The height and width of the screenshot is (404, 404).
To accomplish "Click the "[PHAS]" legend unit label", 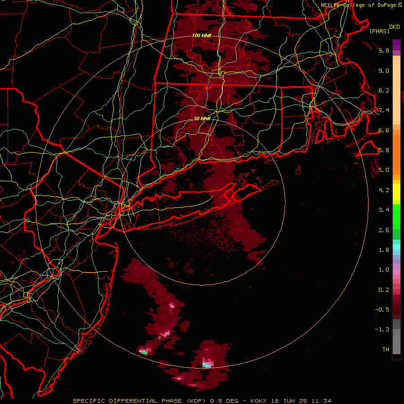I will coord(379,31).
